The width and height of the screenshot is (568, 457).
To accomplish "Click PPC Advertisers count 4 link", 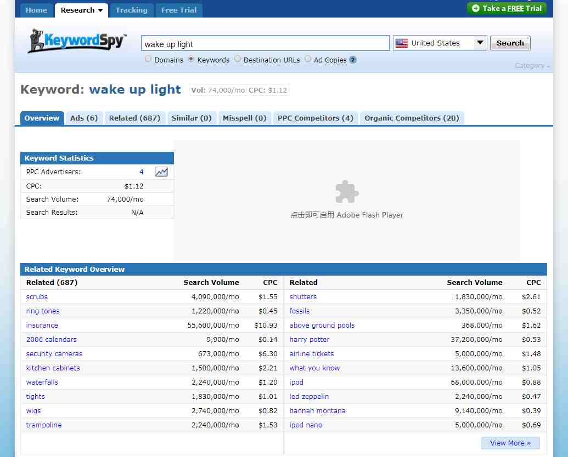I will pos(141,172).
